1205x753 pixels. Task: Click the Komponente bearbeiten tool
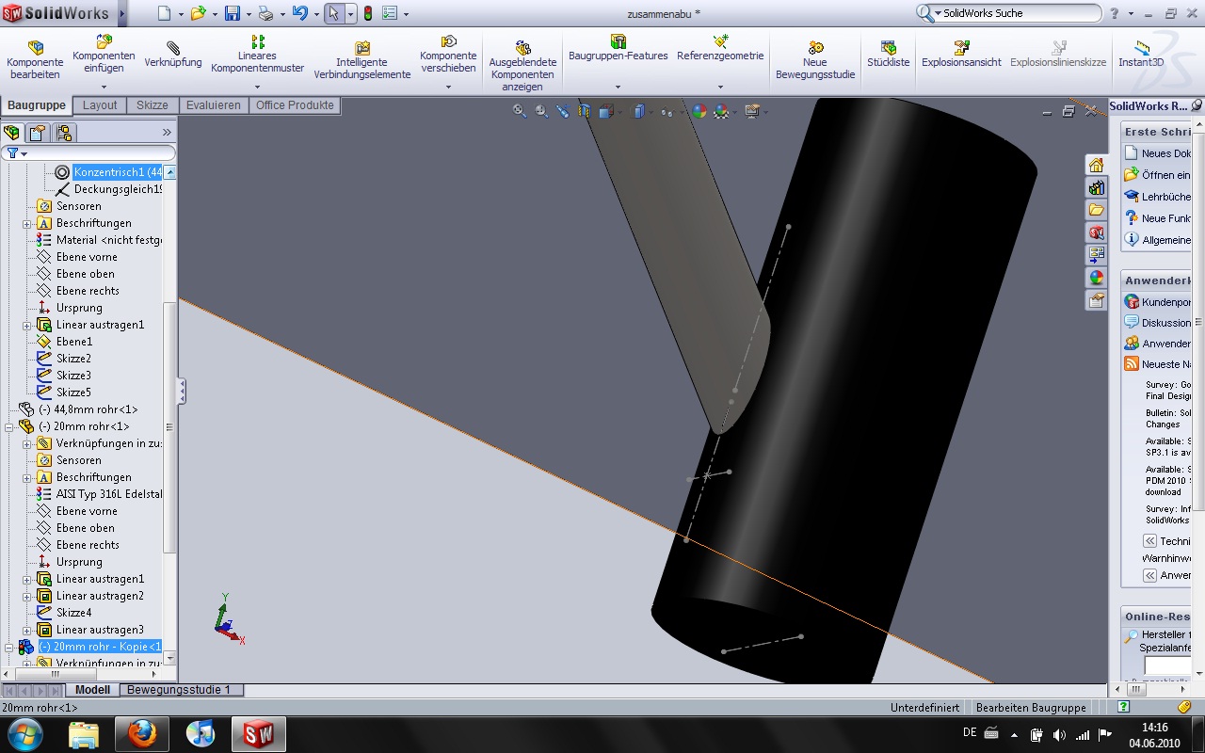click(35, 59)
